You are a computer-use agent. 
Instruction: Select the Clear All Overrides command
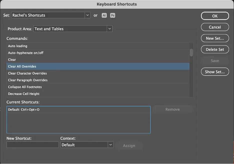22,67
